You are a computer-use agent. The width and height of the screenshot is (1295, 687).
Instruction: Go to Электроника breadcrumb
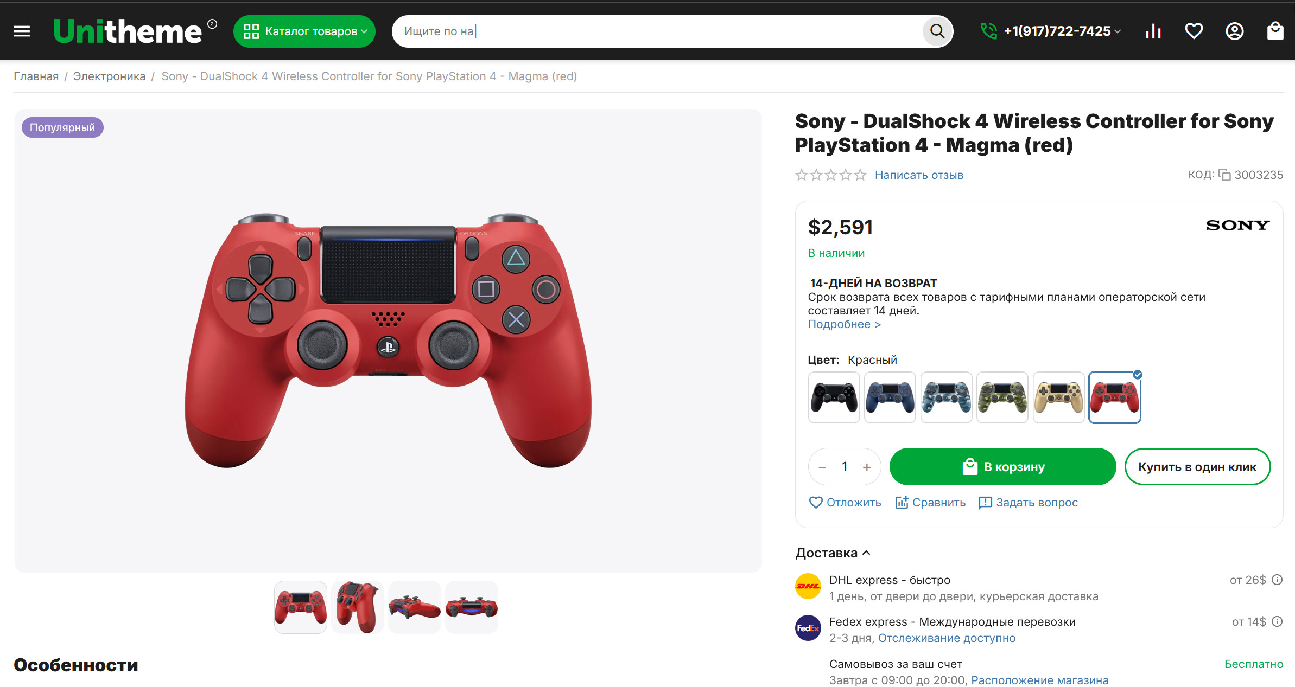coord(109,76)
